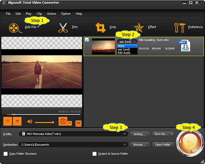
Task: Choose Edit Audio from the audio list
Action: coord(127,52)
